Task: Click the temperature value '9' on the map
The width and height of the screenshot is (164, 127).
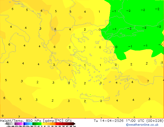Action: click(3, 116)
